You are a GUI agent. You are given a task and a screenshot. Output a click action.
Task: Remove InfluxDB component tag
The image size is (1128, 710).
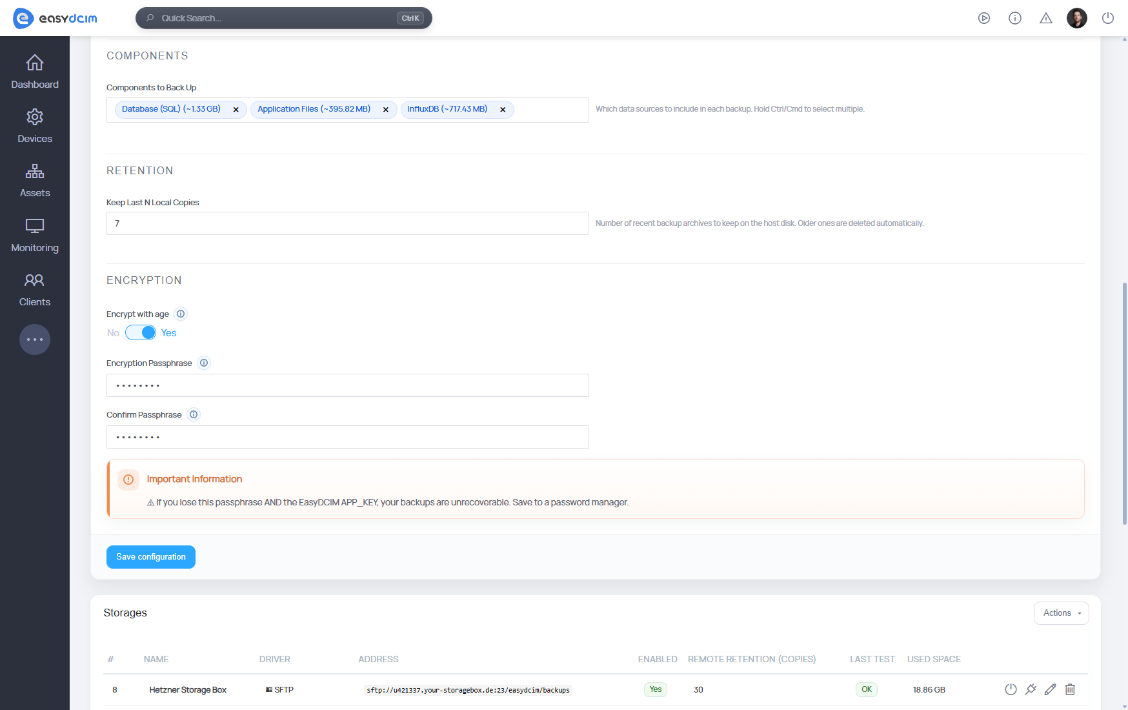[x=503, y=110]
